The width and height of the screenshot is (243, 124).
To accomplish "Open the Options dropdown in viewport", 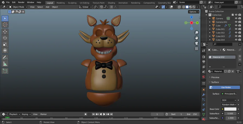I will click(x=194, y=12).
